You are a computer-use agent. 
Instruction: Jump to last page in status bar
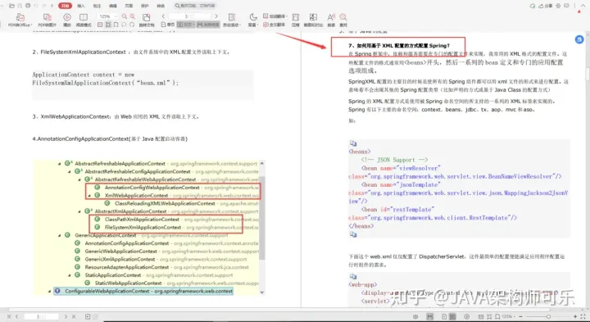point(74,317)
